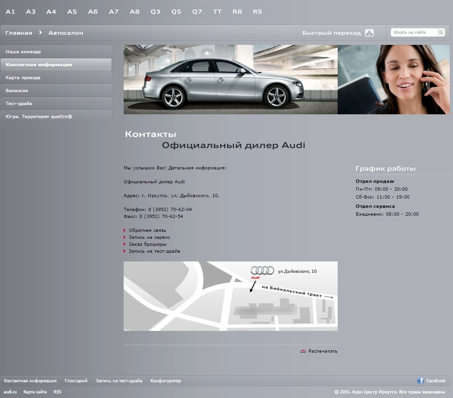Click the red arrow beside Запись на сервис
453x398 pixels.
[x=125, y=237]
